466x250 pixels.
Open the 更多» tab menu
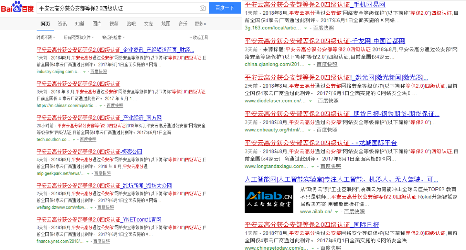tap(200, 24)
